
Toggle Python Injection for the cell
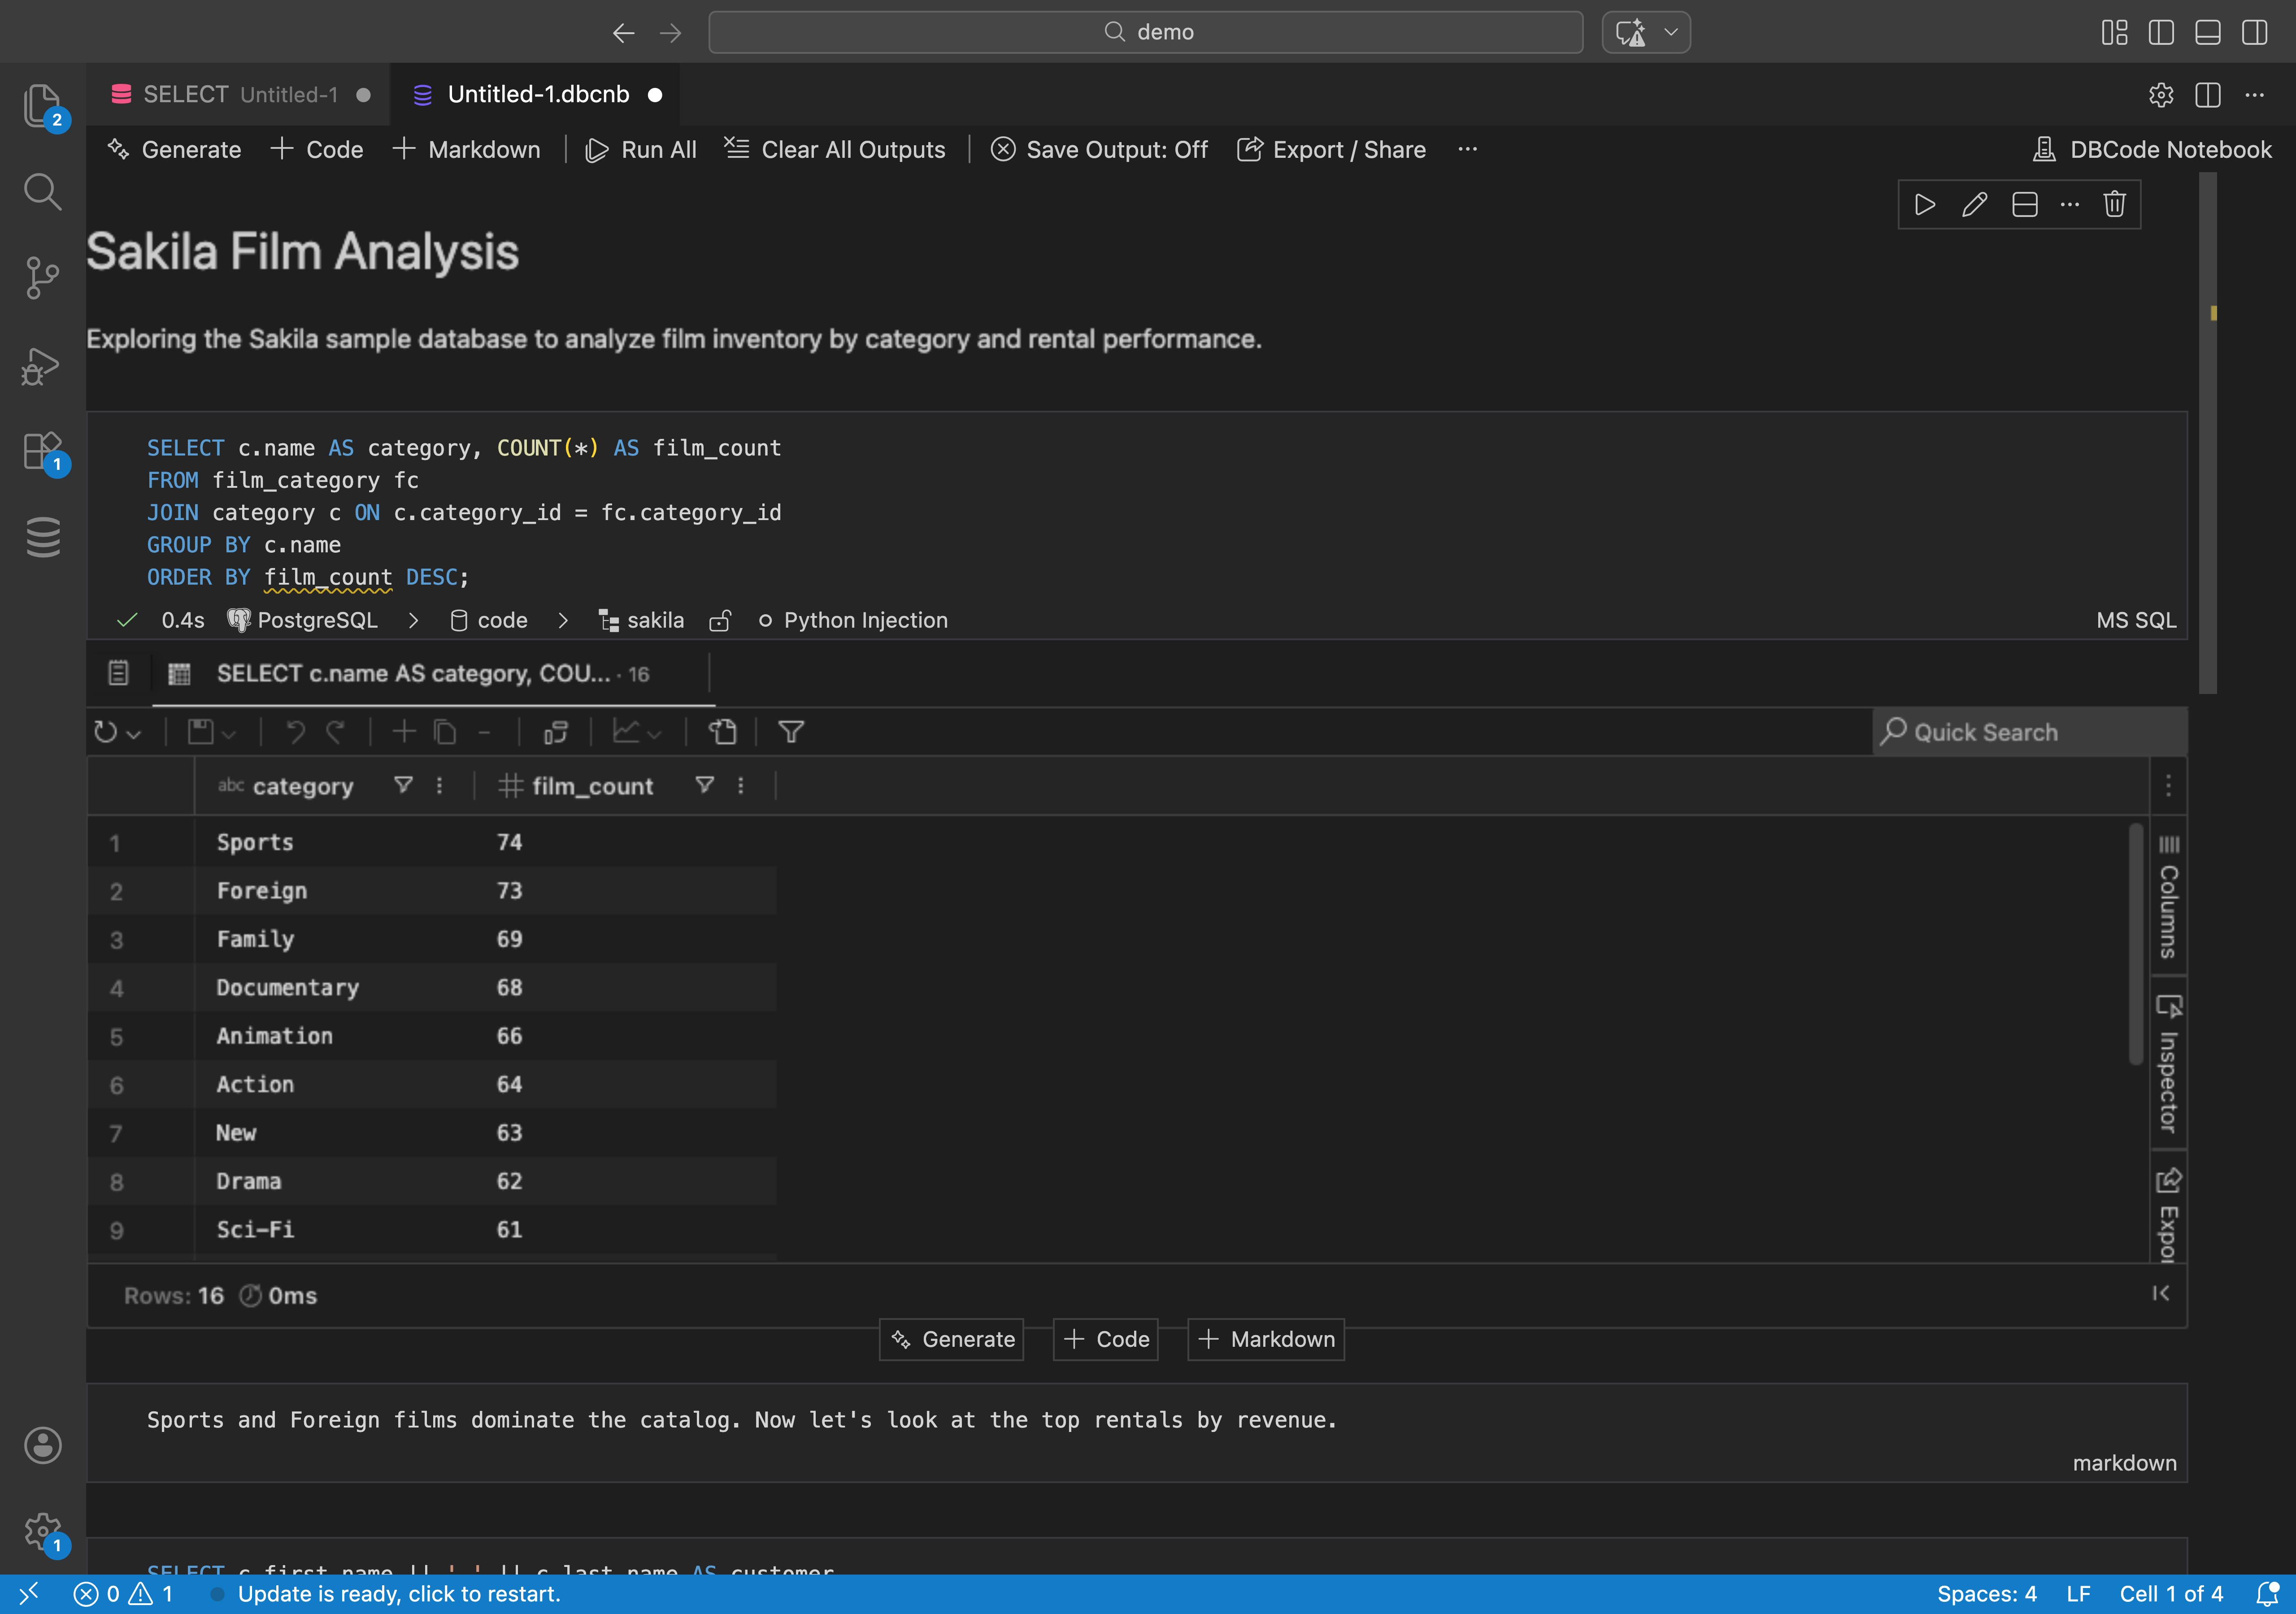853,620
